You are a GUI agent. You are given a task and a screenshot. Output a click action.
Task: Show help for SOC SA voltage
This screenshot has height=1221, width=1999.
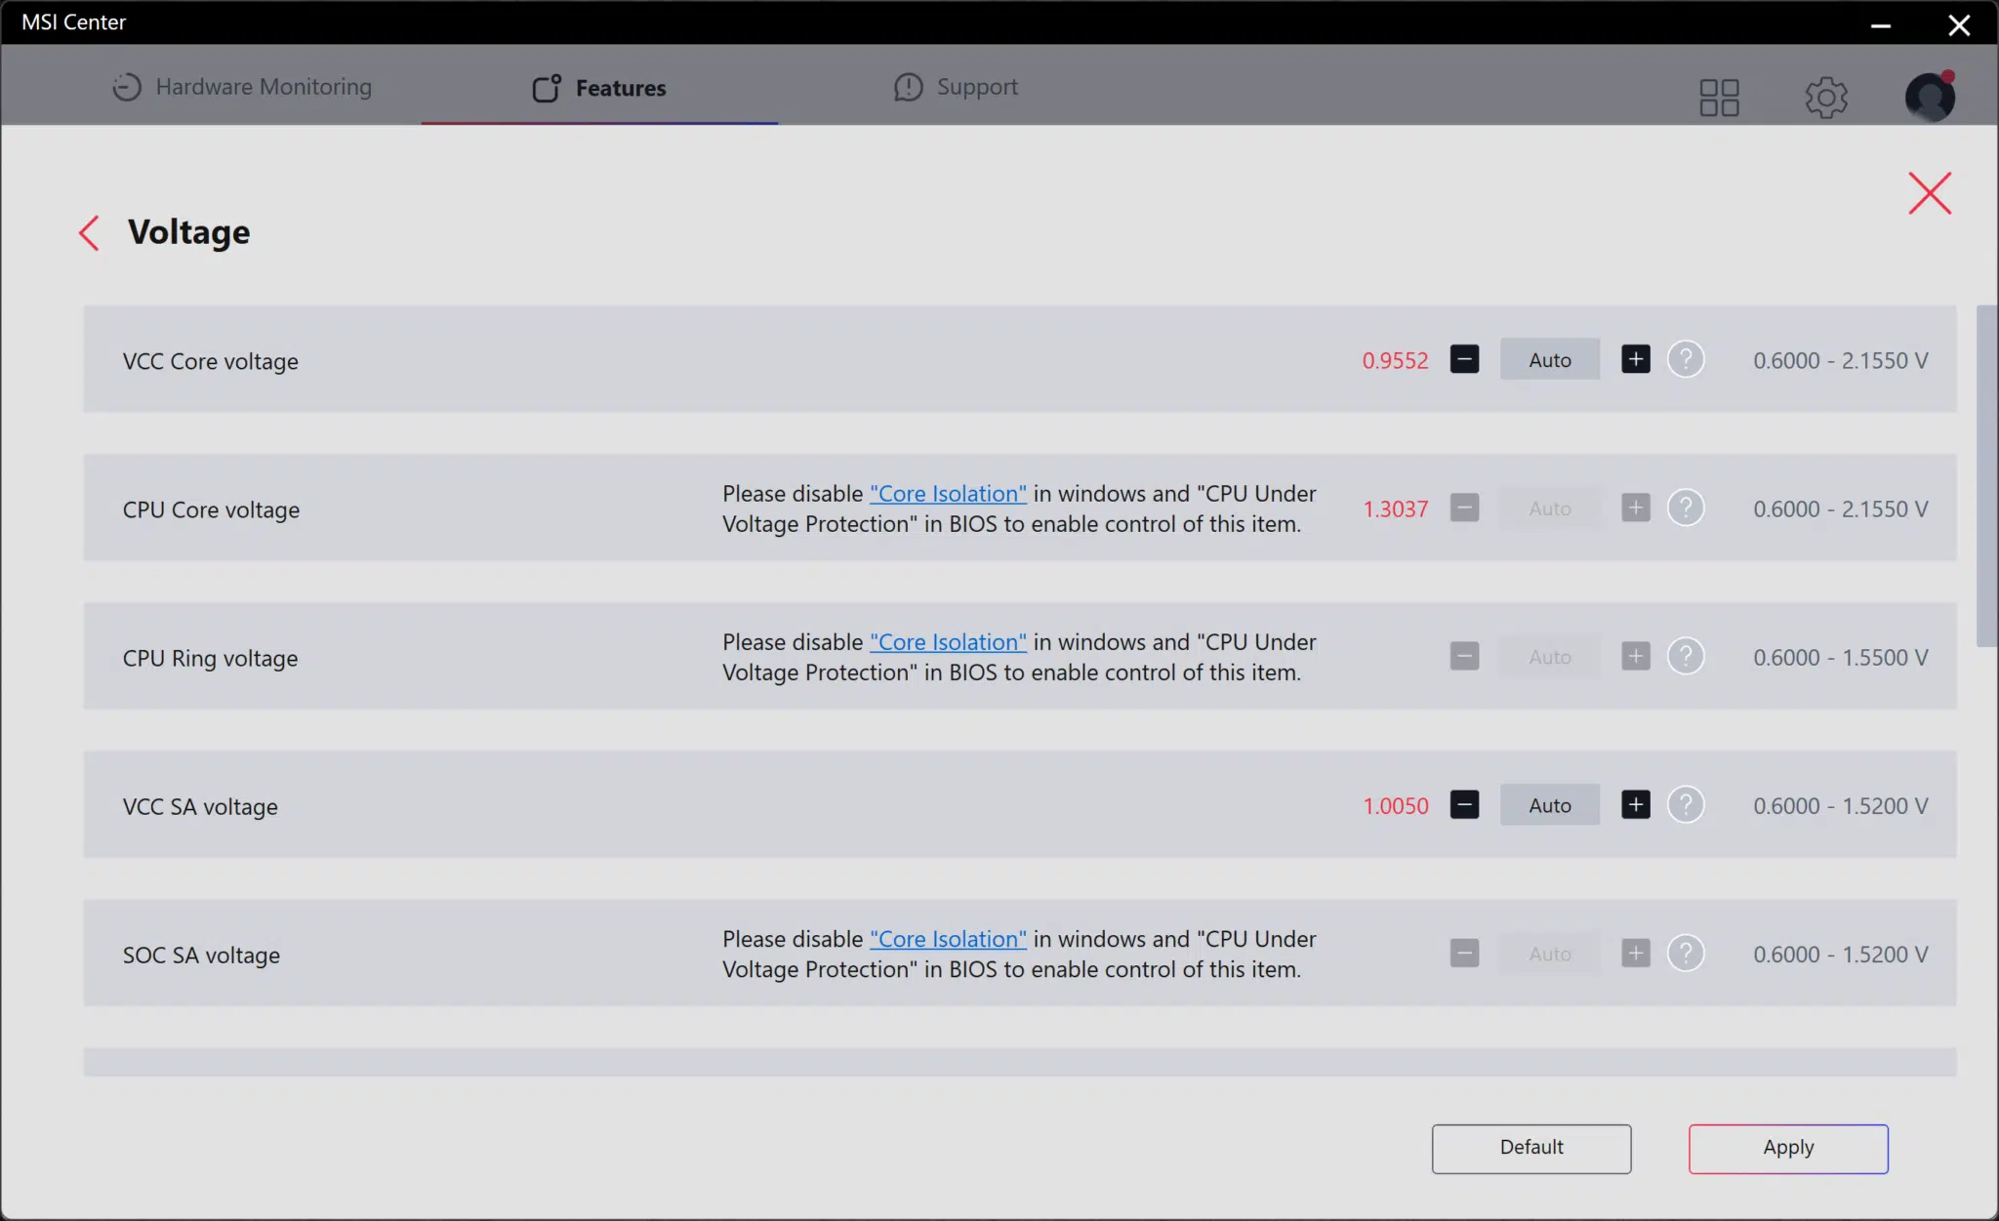pyautogui.click(x=1686, y=953)
